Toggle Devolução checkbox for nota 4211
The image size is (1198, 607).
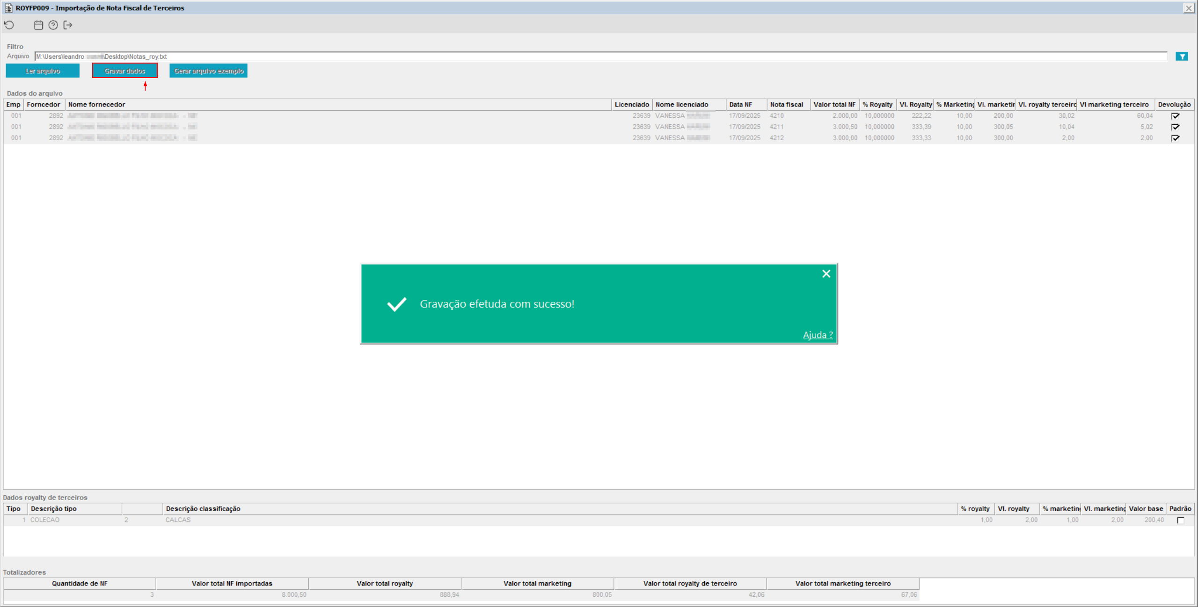click(1175, 127)
